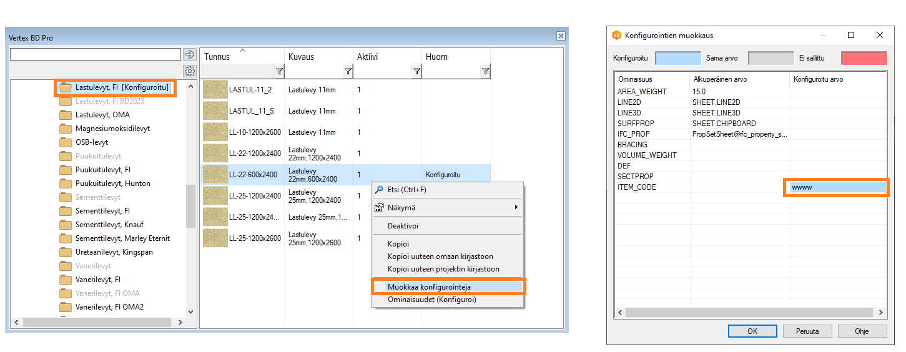The height and width of the screenshot is (352, 906).
Task: Click the search field above the folder tree
Action: click(x=95, y=55)
